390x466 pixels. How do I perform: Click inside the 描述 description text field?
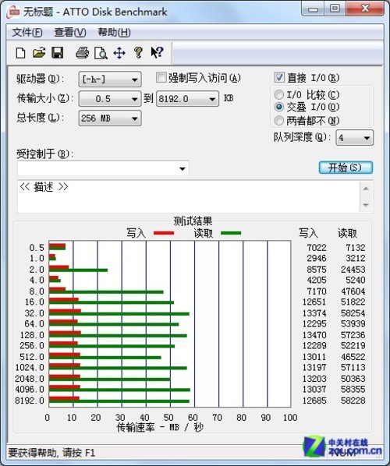[x=189, y=196]
